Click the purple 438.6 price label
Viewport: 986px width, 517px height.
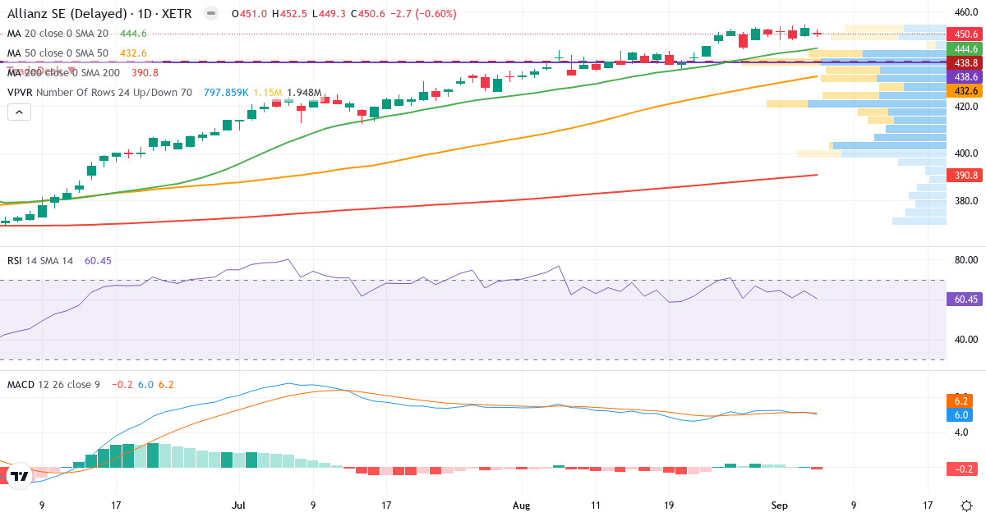(x=964, y=76)
